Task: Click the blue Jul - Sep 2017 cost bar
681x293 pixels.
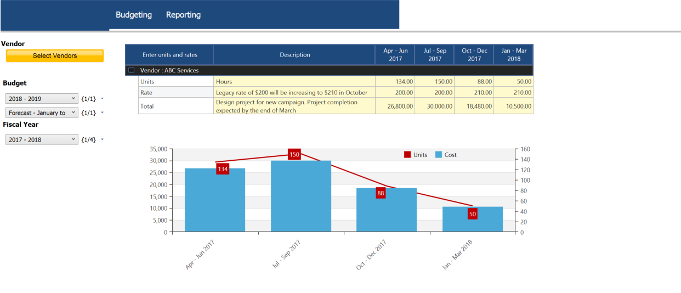Action: tap(301, 198)
